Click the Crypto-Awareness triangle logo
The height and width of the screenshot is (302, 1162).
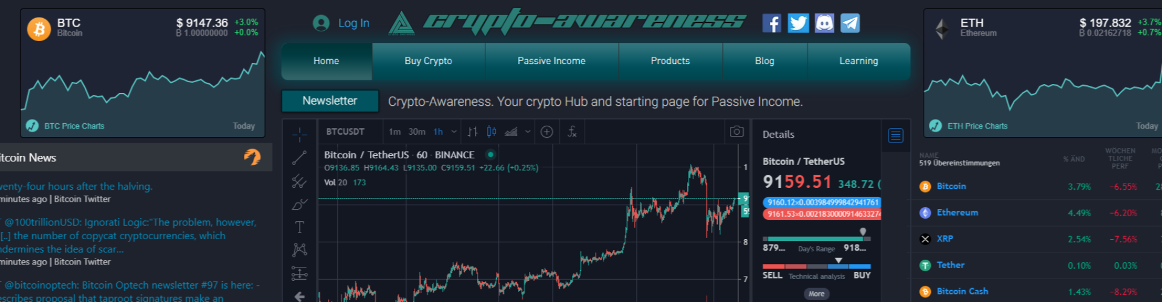(401, 24)
